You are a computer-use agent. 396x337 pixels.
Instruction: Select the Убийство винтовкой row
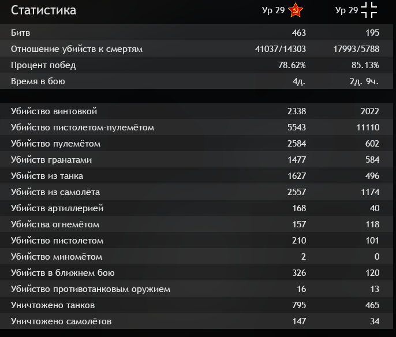196,111
